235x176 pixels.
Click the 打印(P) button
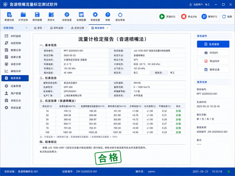pyautogui.click(x=213, y=53)
